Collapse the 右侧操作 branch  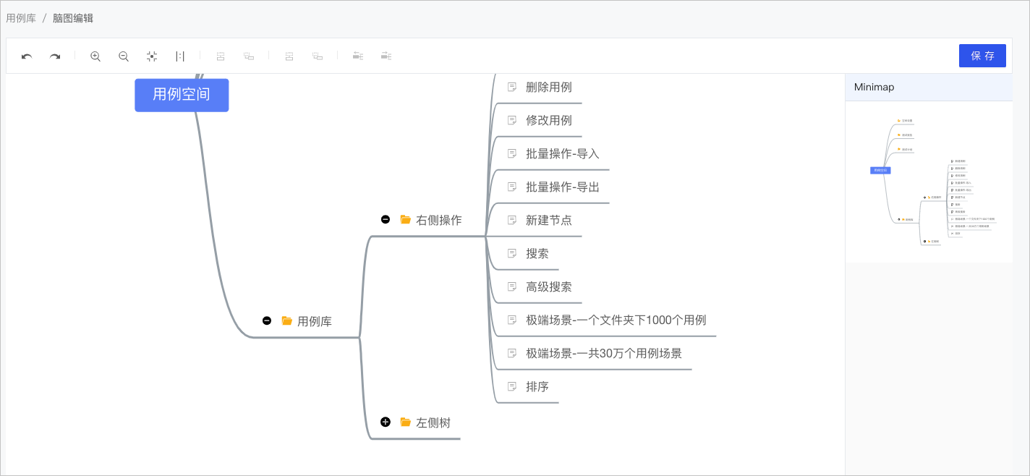click(386, 219)
